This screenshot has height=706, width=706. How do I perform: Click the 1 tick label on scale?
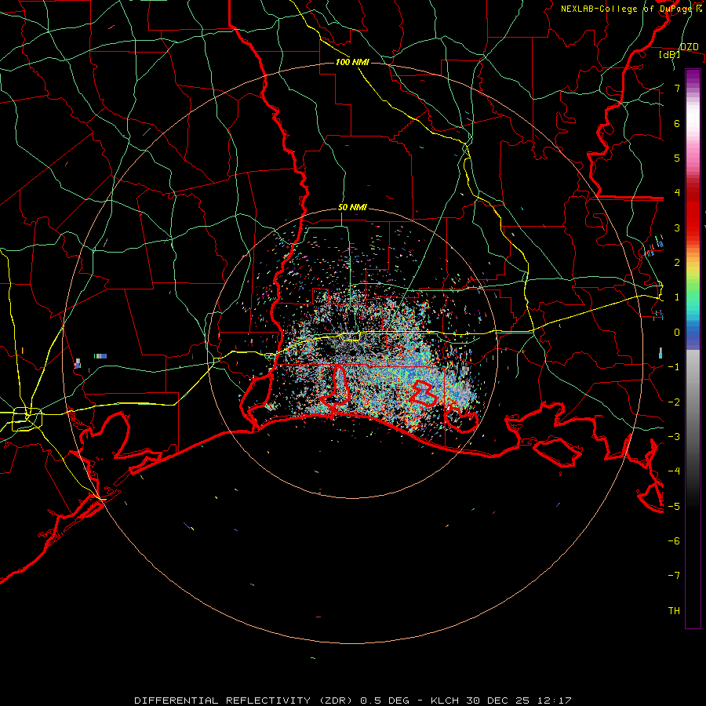677,297
